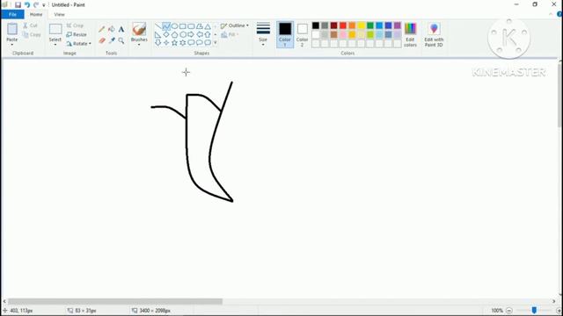563x316 pixels.
Task: Choose the Six-point star shape
Action: tap(183, 43)
